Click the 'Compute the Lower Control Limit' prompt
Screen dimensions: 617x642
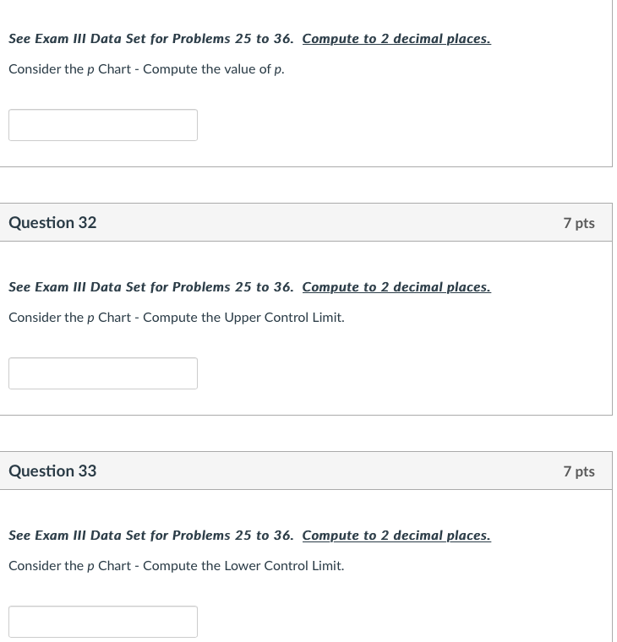pos(243,566)
